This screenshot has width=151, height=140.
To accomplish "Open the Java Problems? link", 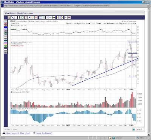I will [44, 133].
